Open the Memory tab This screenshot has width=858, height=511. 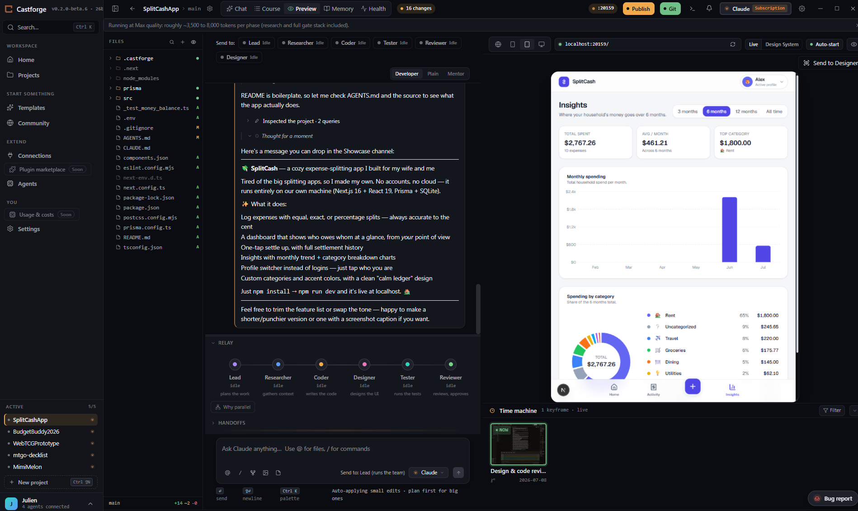pos(339,9)
